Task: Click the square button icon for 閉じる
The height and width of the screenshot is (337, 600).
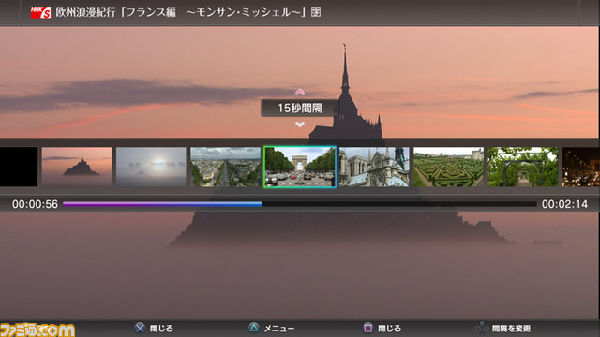Action: click(x=367, y=328)
